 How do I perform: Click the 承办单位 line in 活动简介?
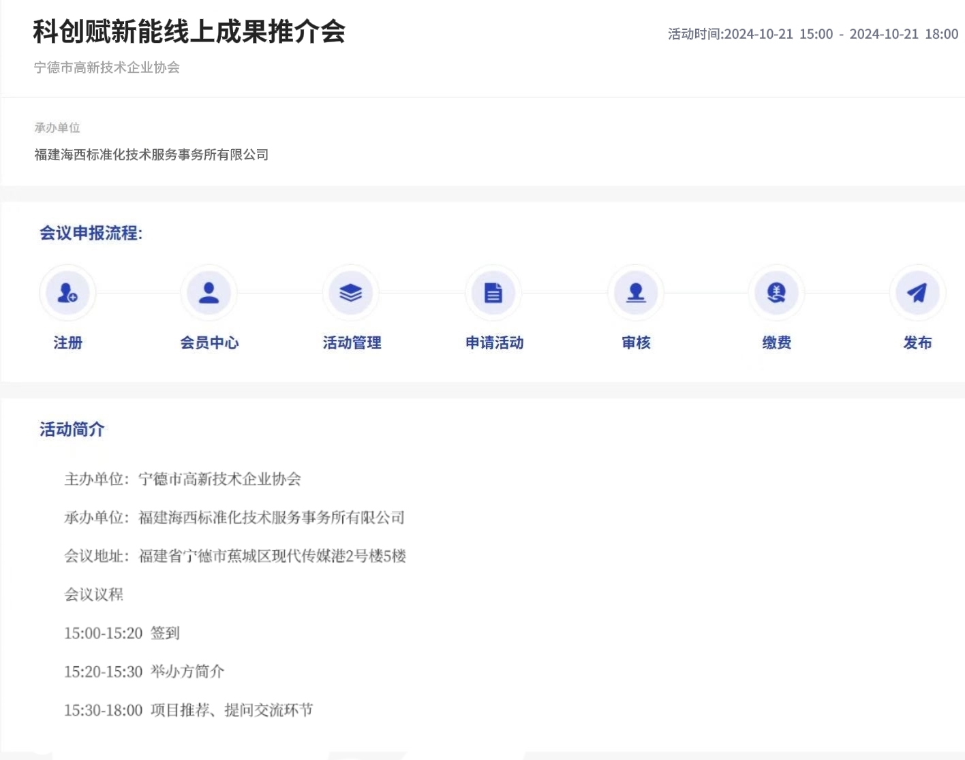[234, 518]
